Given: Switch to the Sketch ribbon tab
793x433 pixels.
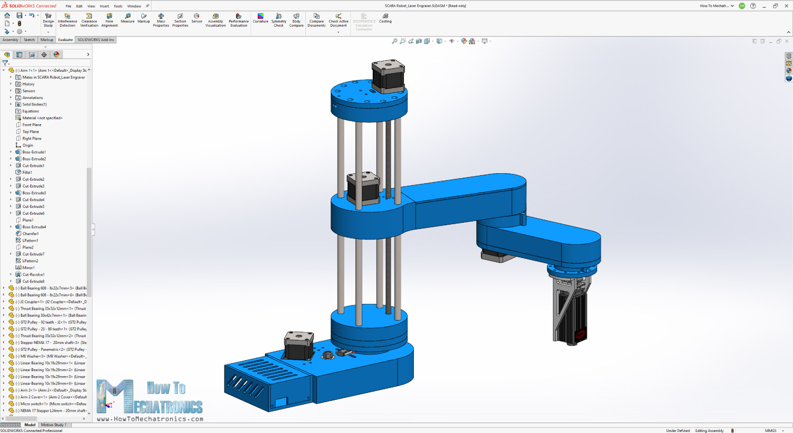Looking at the screenshot, I should [29, 40].
